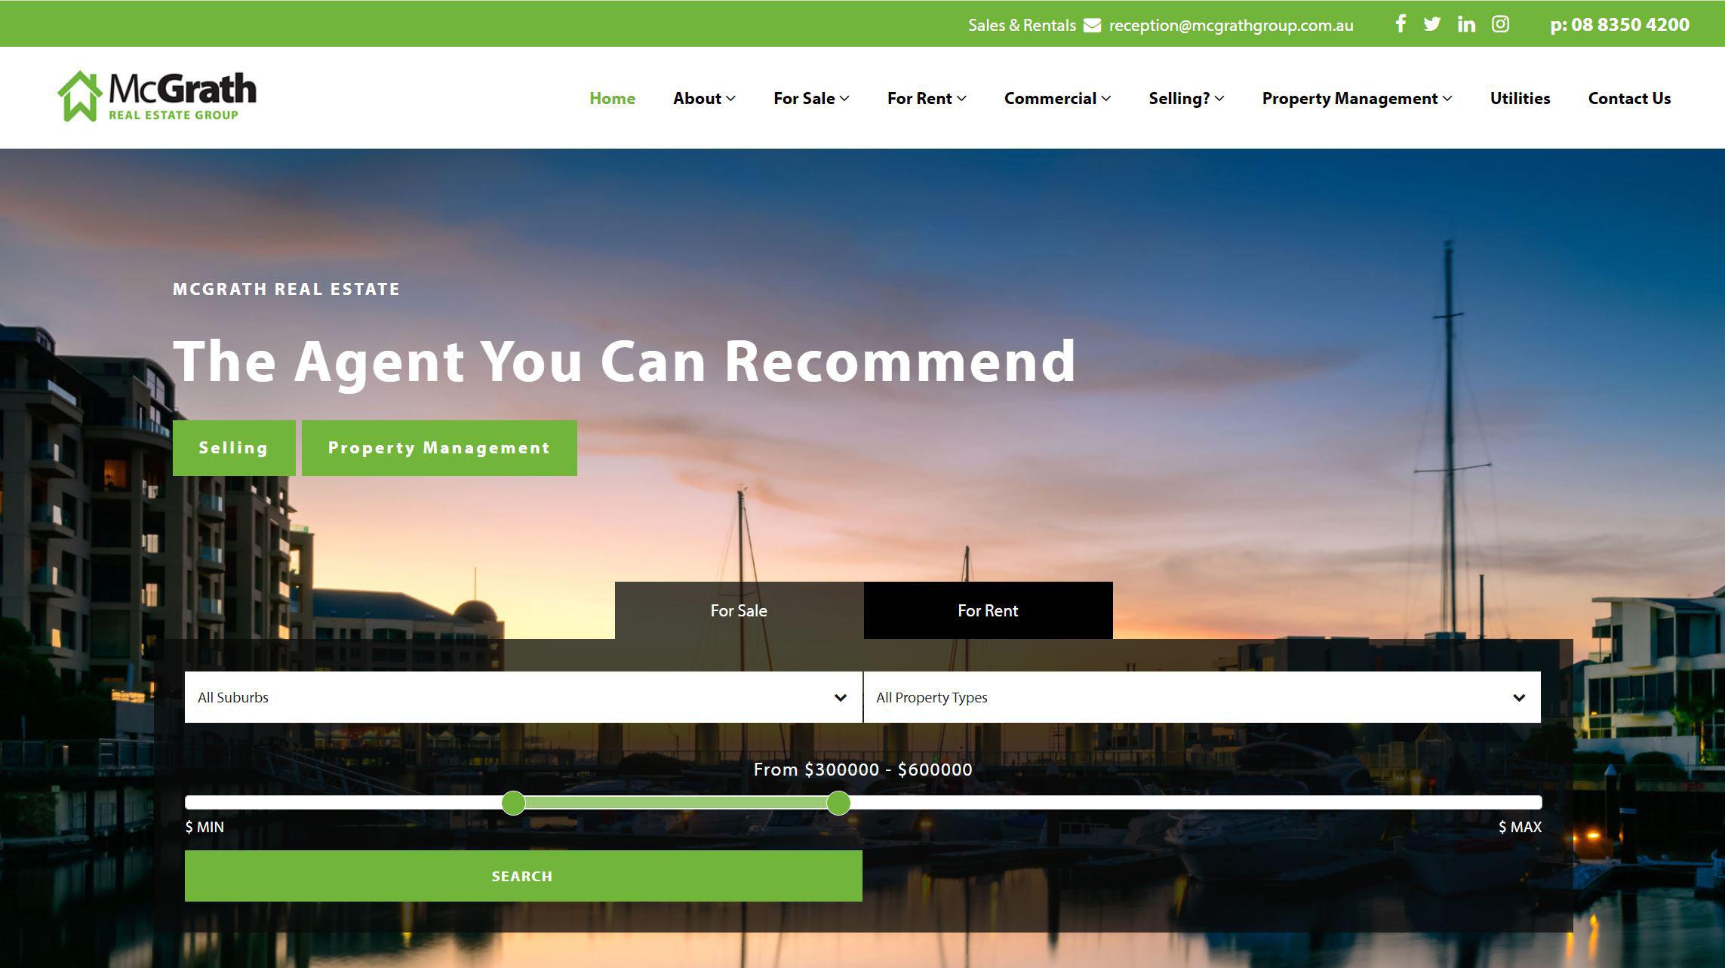
Task: Click the reception email address link
Action: click(x=1231, y=25)
